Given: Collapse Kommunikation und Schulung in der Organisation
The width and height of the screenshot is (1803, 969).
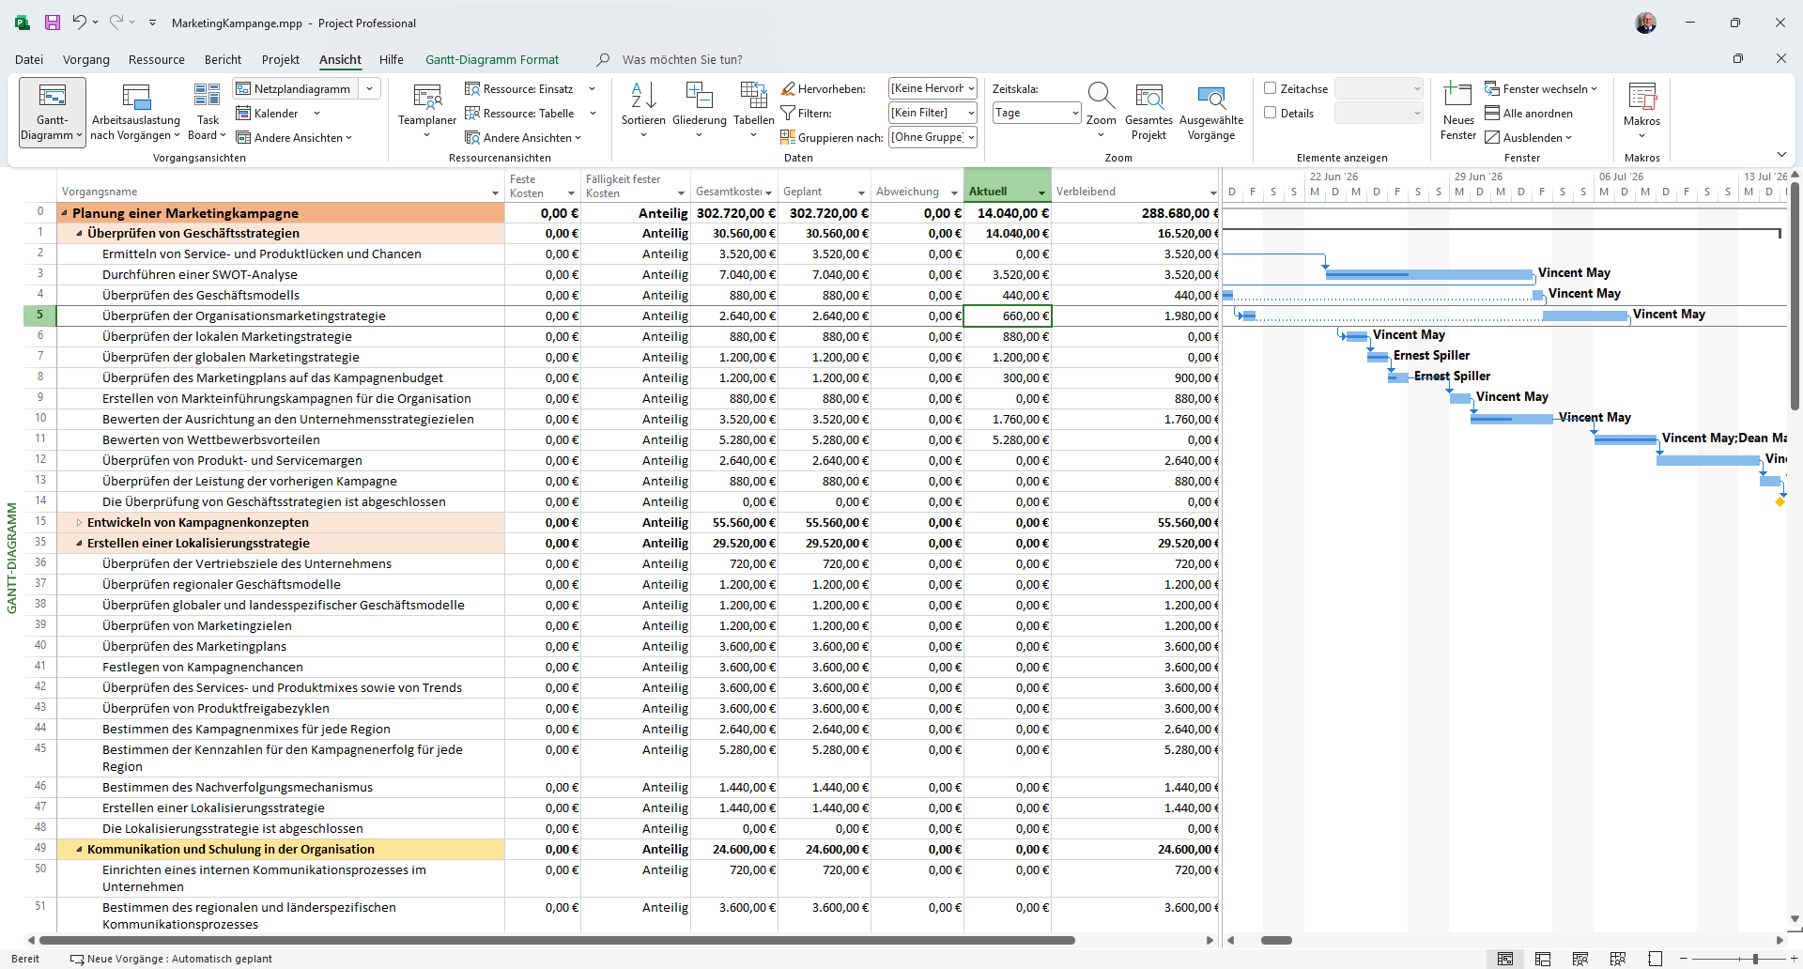Looking at the screenshot, I should 79,850.
